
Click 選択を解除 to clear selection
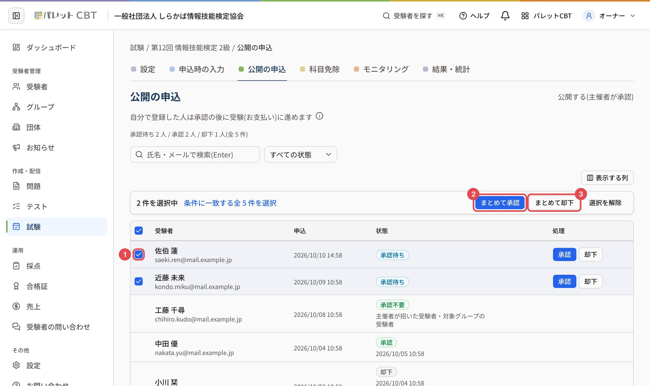click(x=605, y=203)
